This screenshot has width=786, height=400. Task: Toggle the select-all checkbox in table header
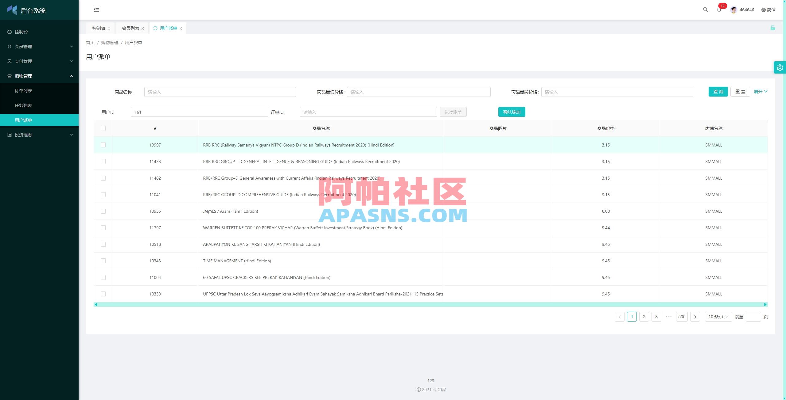click(x=103, y=128)
